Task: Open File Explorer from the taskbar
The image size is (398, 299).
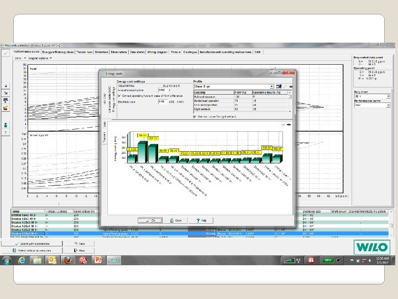Action: [x=37, y=260]
